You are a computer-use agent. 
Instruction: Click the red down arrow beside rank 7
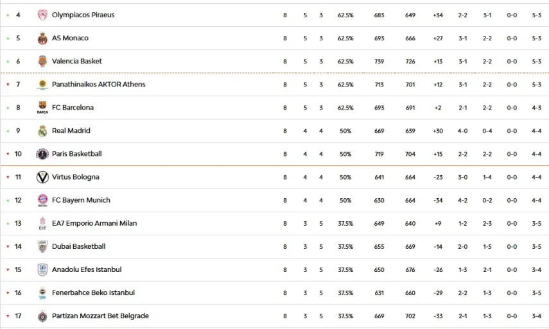tap(8, 85)
